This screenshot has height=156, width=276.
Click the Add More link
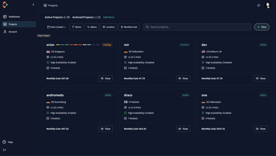(108, 17)
